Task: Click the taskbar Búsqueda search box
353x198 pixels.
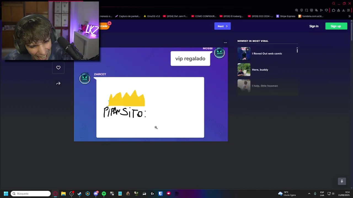Action: pos(31,194)
